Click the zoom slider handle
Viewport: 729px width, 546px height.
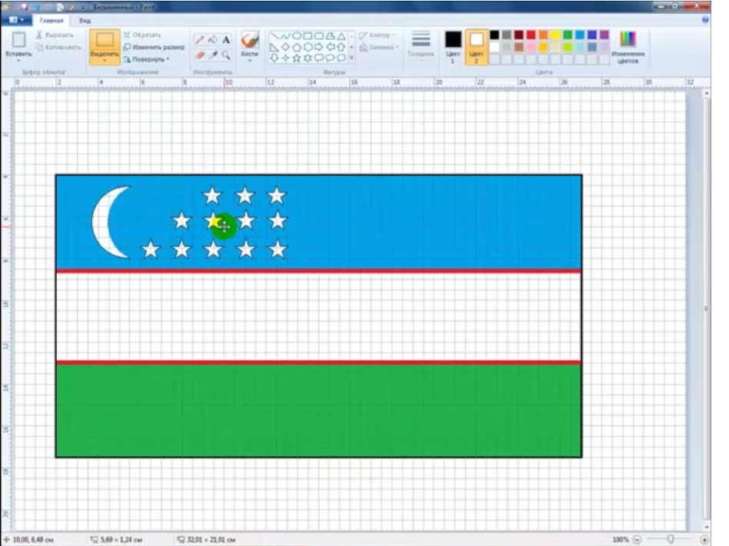[x=671, y=540]
